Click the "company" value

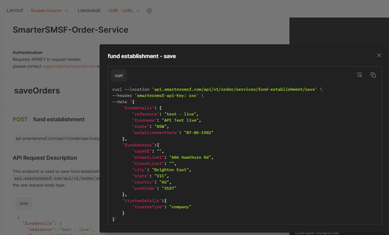[x=180, y=207]
